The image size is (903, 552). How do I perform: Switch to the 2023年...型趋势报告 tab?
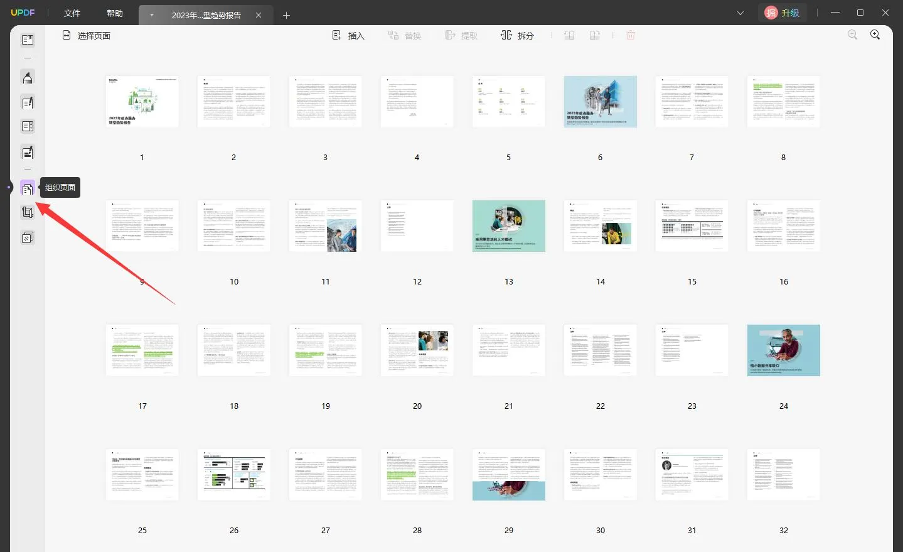[206, 15]
